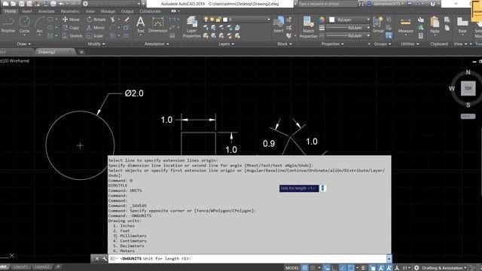Click the Scale tool
This screenshot has width=482, height=271.
(x=95, y=36)
